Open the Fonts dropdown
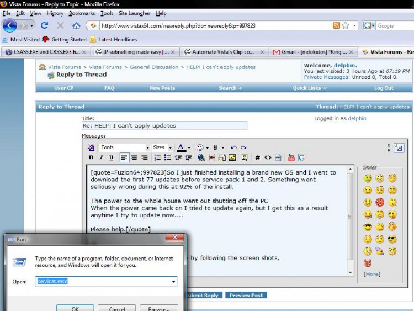The height and width of the screenshot is (311, 414). click(125, 147)
